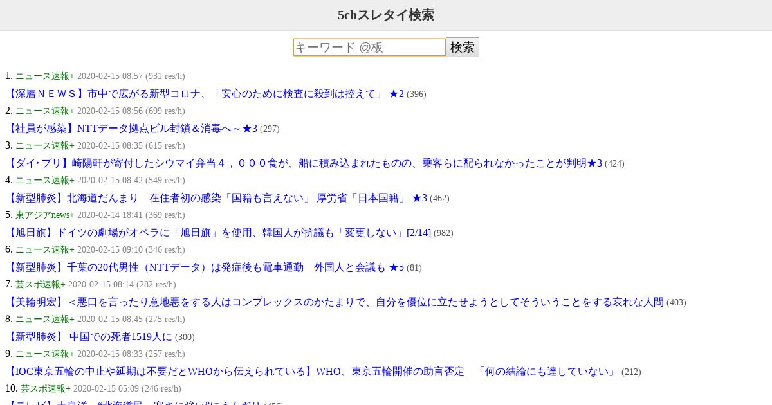Click timestamp 2020-02-15 09:10 (346 res/h)
772x405 pixels.
pos(131,249)
